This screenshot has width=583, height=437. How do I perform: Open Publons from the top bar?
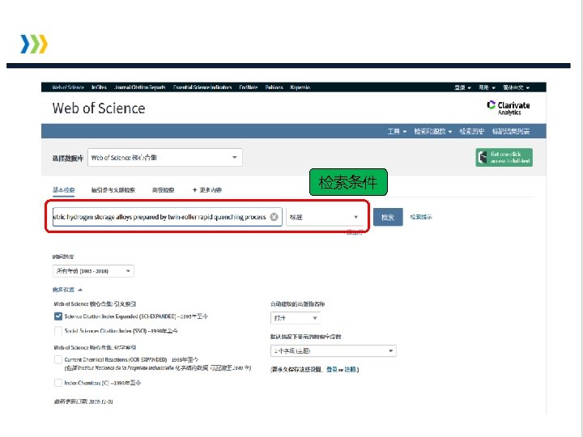tap(274, 87)
